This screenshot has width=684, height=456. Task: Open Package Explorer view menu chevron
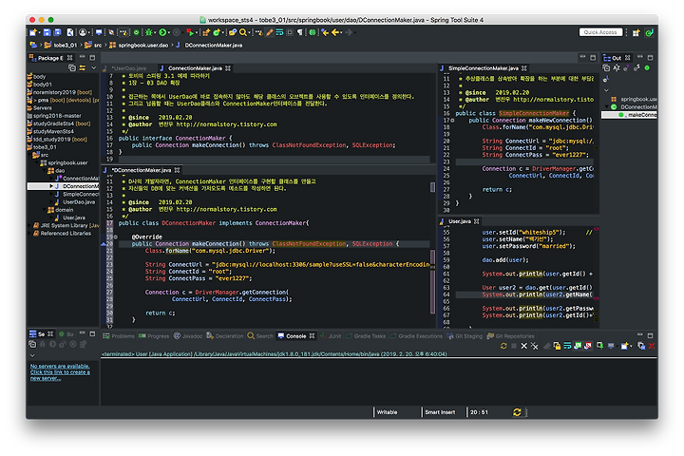pos(93,67)
